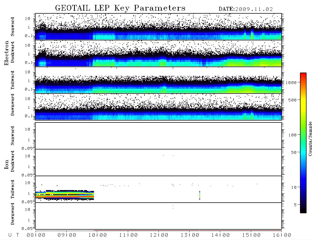Click the Electron Tailward panel label
The height and width of the screenshot is (240, 312).
(x=13, y=80)
